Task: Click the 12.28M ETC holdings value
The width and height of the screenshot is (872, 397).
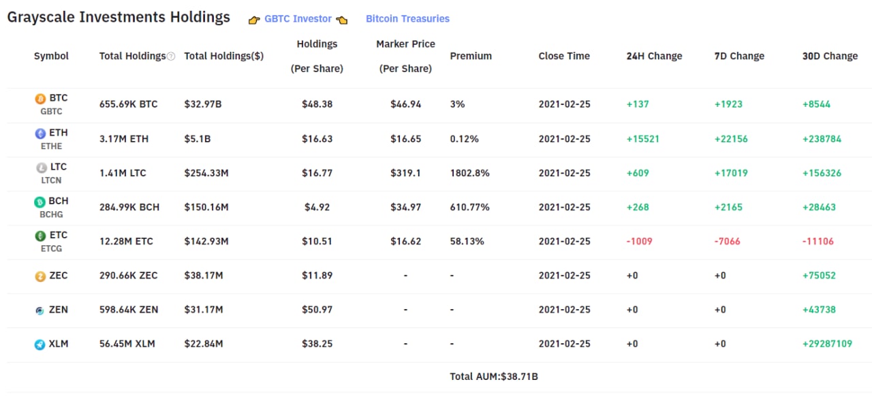Action: click(126, 241)
